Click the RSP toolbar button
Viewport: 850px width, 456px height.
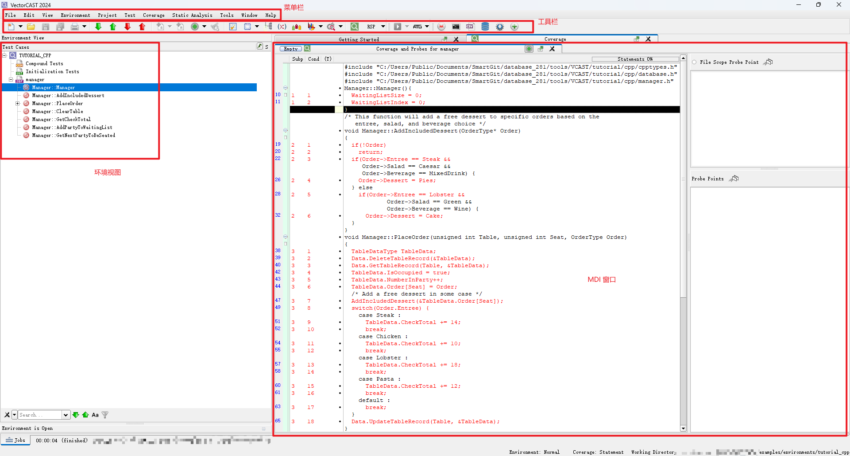click(x=371, y=27)
